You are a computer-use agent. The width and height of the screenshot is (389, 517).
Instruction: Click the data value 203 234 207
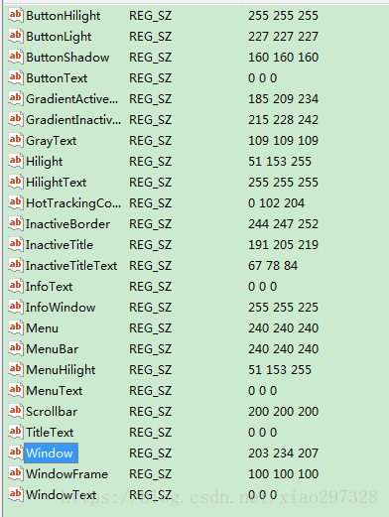pyautogui.click(x=283, y=453)
